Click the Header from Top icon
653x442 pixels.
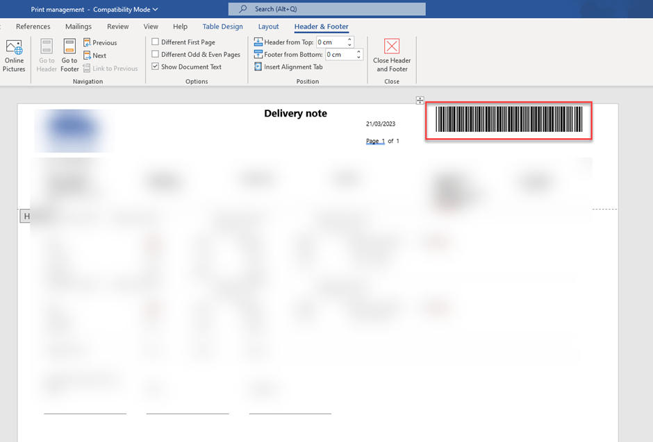258,42
